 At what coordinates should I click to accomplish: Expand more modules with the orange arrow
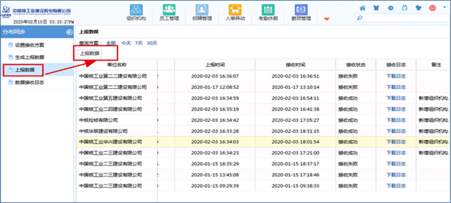click(327, 19)
